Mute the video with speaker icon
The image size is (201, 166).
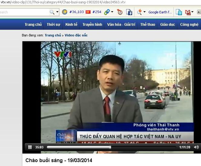click(x=196, y=147)
